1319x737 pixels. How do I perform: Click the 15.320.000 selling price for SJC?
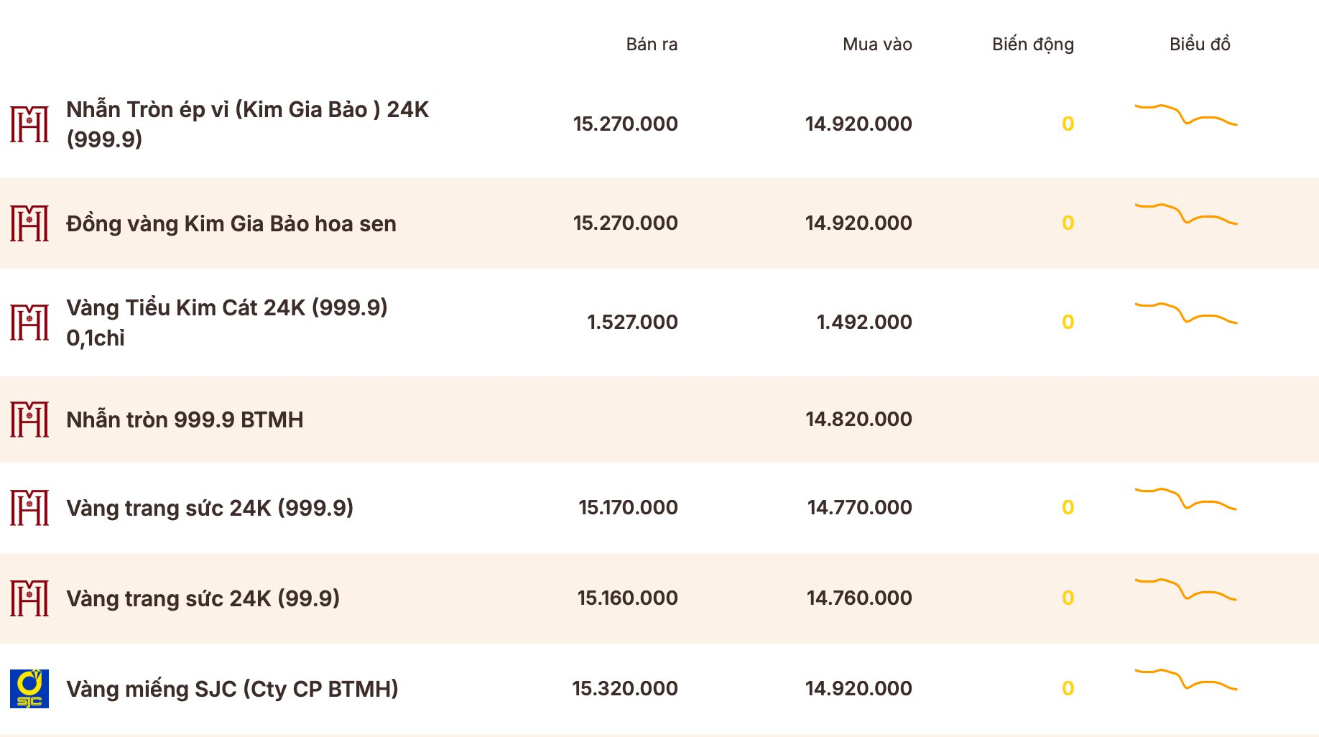625,688
